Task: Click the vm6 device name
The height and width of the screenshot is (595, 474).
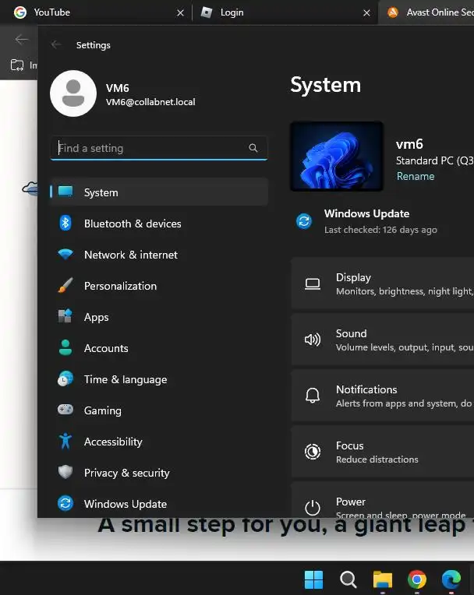Action: (x=409, y=144)
